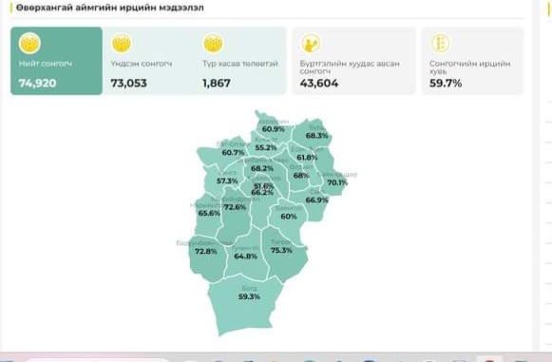
Task: Select the map region showing 75.3%
Action: pyautogui.click(x=283, y=254)
